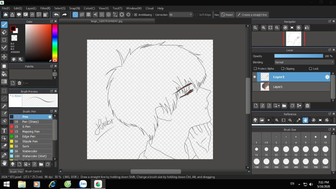This screenshot has width=336, height=189.
Task: Enable Clipping for the layer
Action: click(283, 69)
